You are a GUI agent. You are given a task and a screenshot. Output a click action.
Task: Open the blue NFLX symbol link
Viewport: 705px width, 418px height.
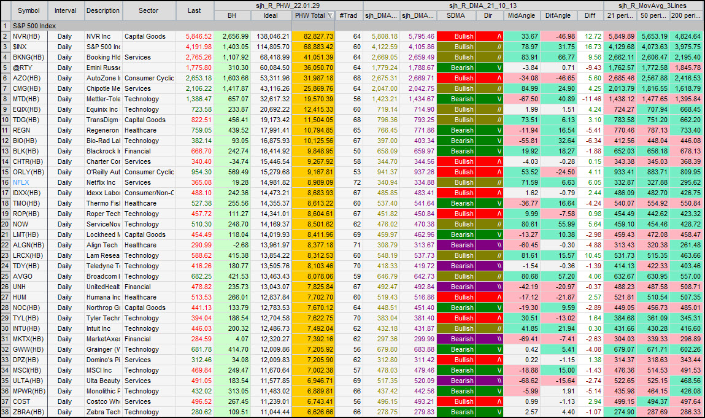tap(21, 183)
